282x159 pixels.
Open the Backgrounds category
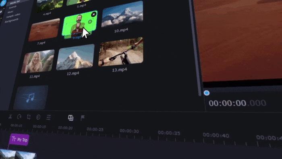pos(12,21)
